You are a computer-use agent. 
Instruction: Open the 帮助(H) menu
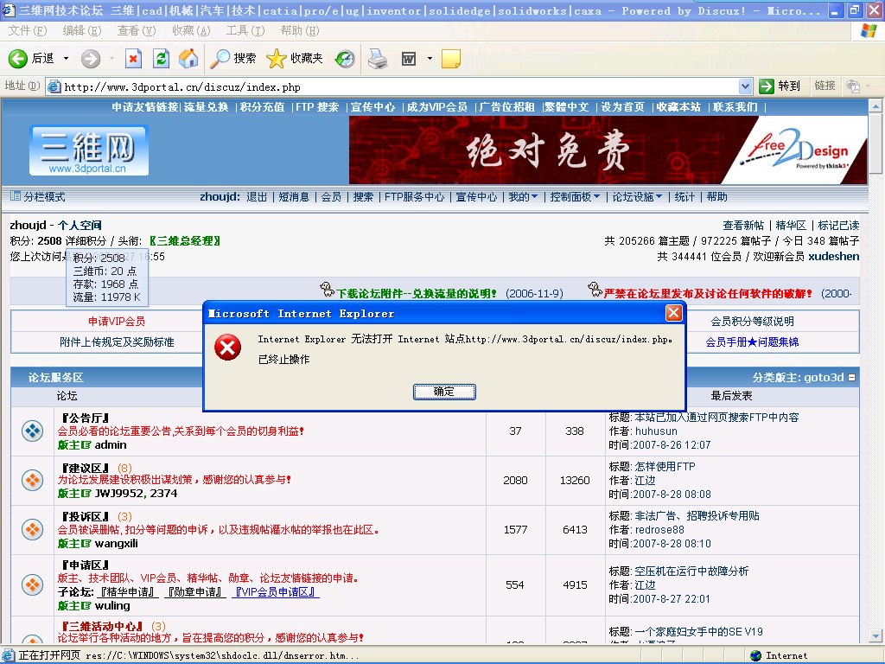click(x=300, y=30)
